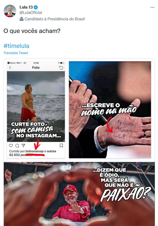The height and width of the screenshot is (226, 158).
Task: Click the Candidato à Presidência do Brasil label
Action: click(55, 19)
